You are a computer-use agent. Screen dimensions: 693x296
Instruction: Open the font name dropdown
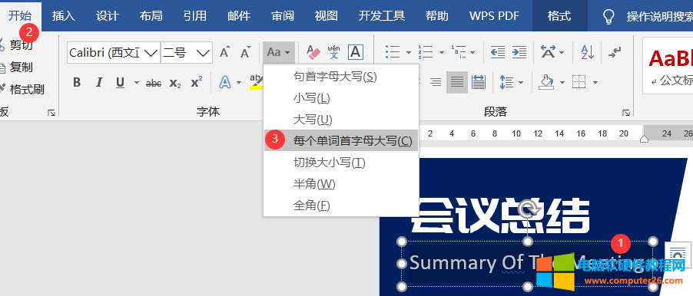tap(151, 53)
